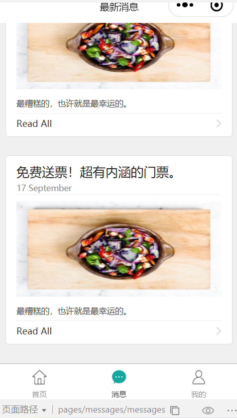Switch to the 首页 tab label
The height and width of the screenshot is (418, 237).
[39, 394]
